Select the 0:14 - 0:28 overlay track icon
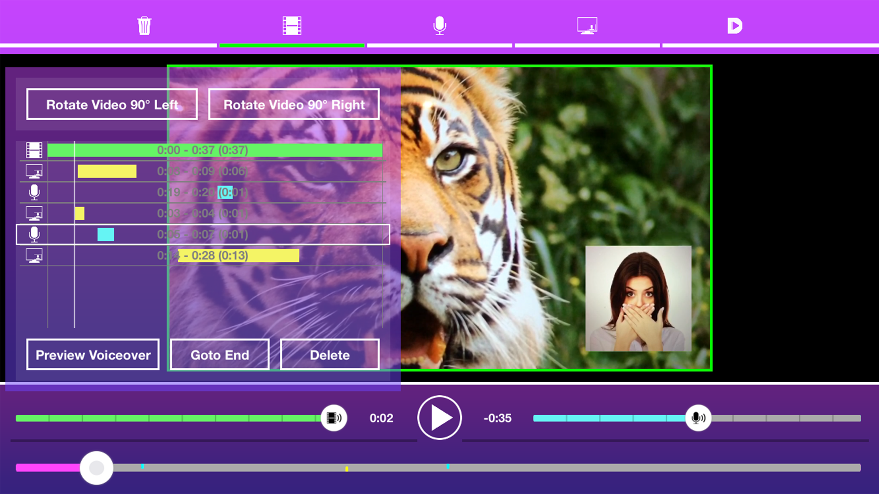This screenshot has width=879, height=494. [34, 256]
